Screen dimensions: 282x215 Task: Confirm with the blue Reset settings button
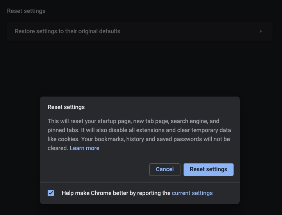click(x=208, y=169)
